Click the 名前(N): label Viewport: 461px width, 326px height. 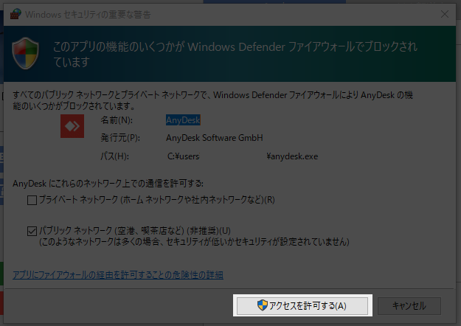click(117, 120)
